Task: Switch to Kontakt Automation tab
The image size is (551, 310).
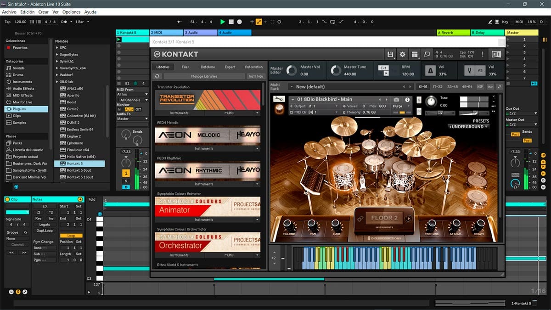Action: 253,67
